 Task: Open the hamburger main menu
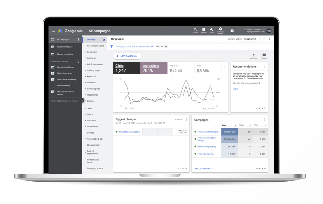click(x=53, y=31)
